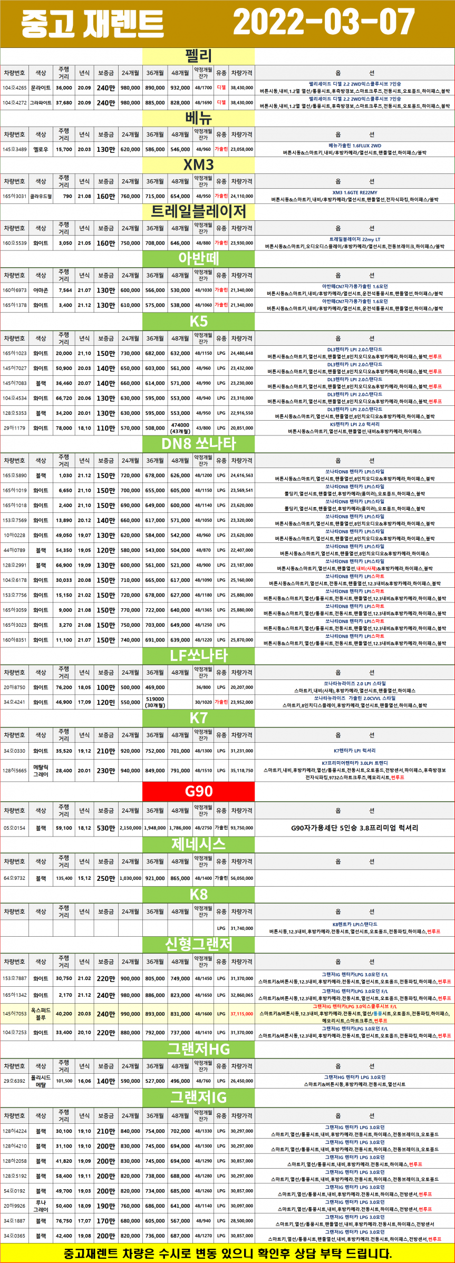Click the '그라파이트' color cell
455x1263 pixels.
41,103
